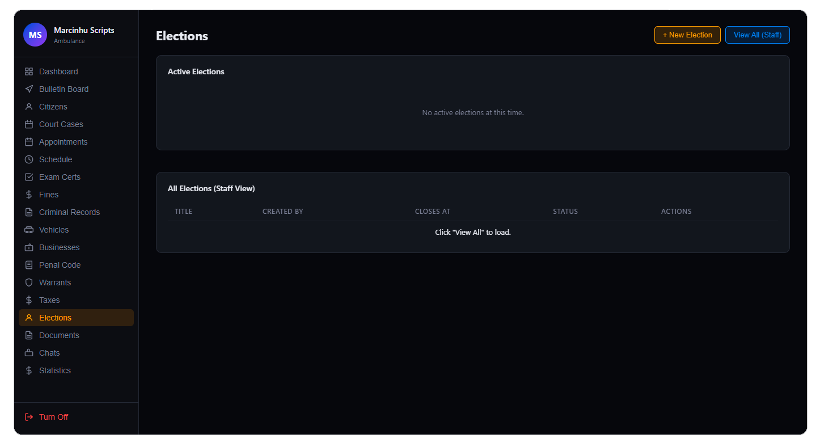The height and width of the screenshot is (447, 820).
Task: Click the Turn Off logout icon
Action: click(x=29, y=417)
